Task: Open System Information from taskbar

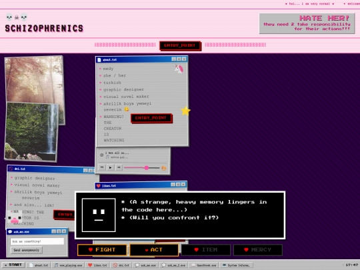Action: click(x=236, y=265)
